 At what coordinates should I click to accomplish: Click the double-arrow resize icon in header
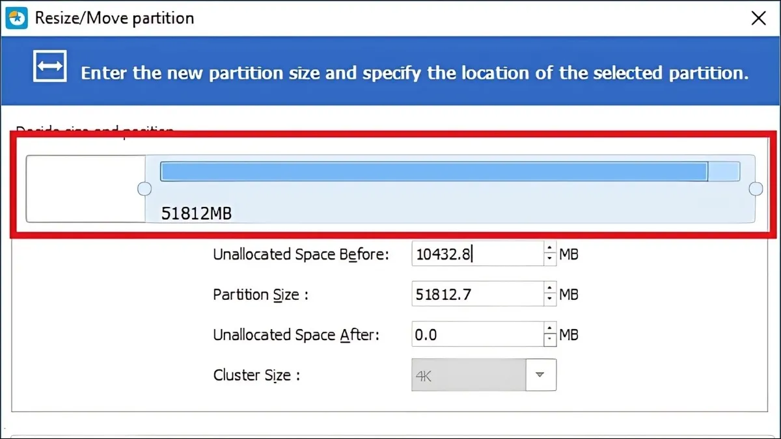[50, 67]
